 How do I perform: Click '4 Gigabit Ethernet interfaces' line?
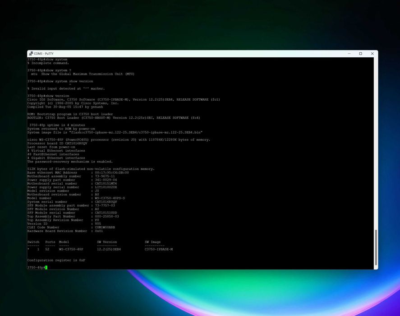pyautogui.click(x=56, y=158)
